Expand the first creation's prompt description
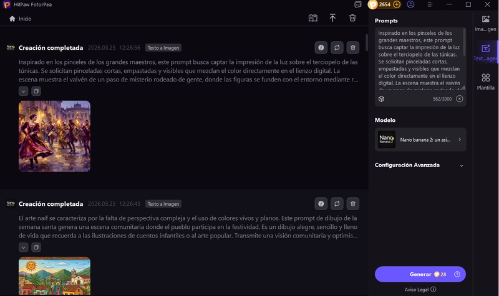Screen dimensions: 499x296 click(23, 91)
